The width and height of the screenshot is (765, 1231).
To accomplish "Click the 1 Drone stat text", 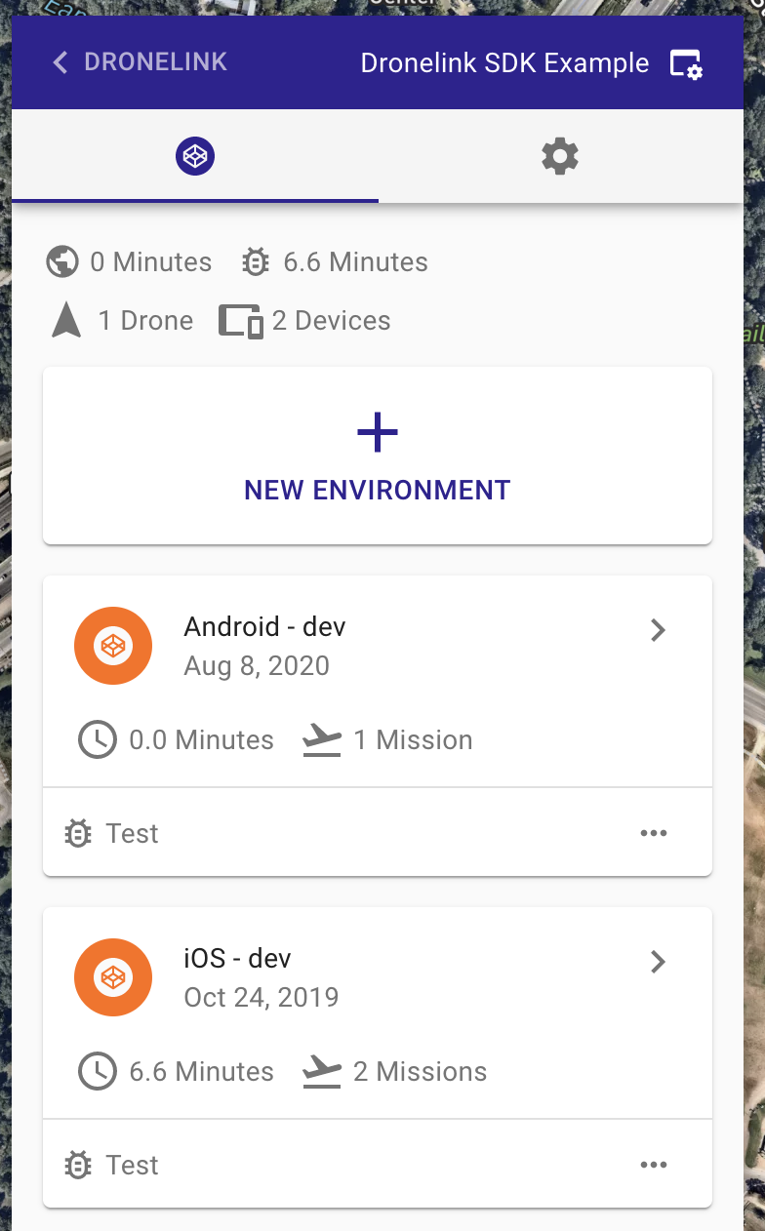I will click(145, 321).
